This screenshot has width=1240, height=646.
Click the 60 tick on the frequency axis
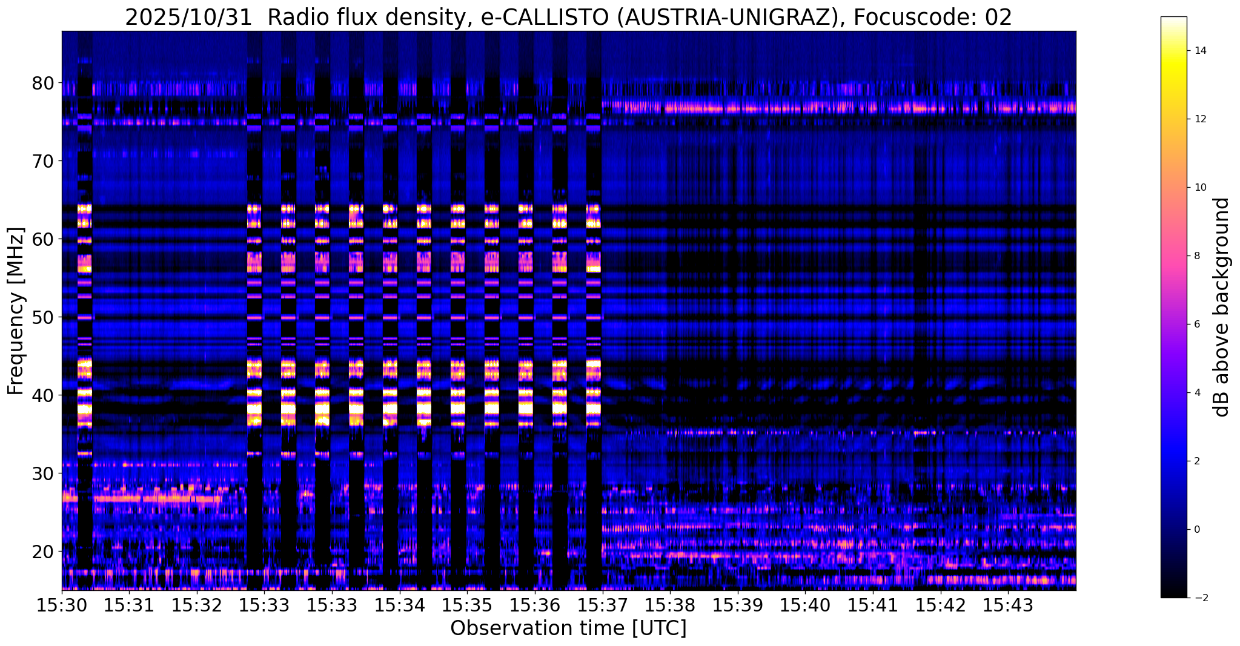[43, 239]
